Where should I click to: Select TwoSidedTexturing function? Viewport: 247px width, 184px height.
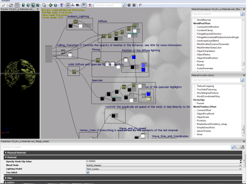pos(207,90)
